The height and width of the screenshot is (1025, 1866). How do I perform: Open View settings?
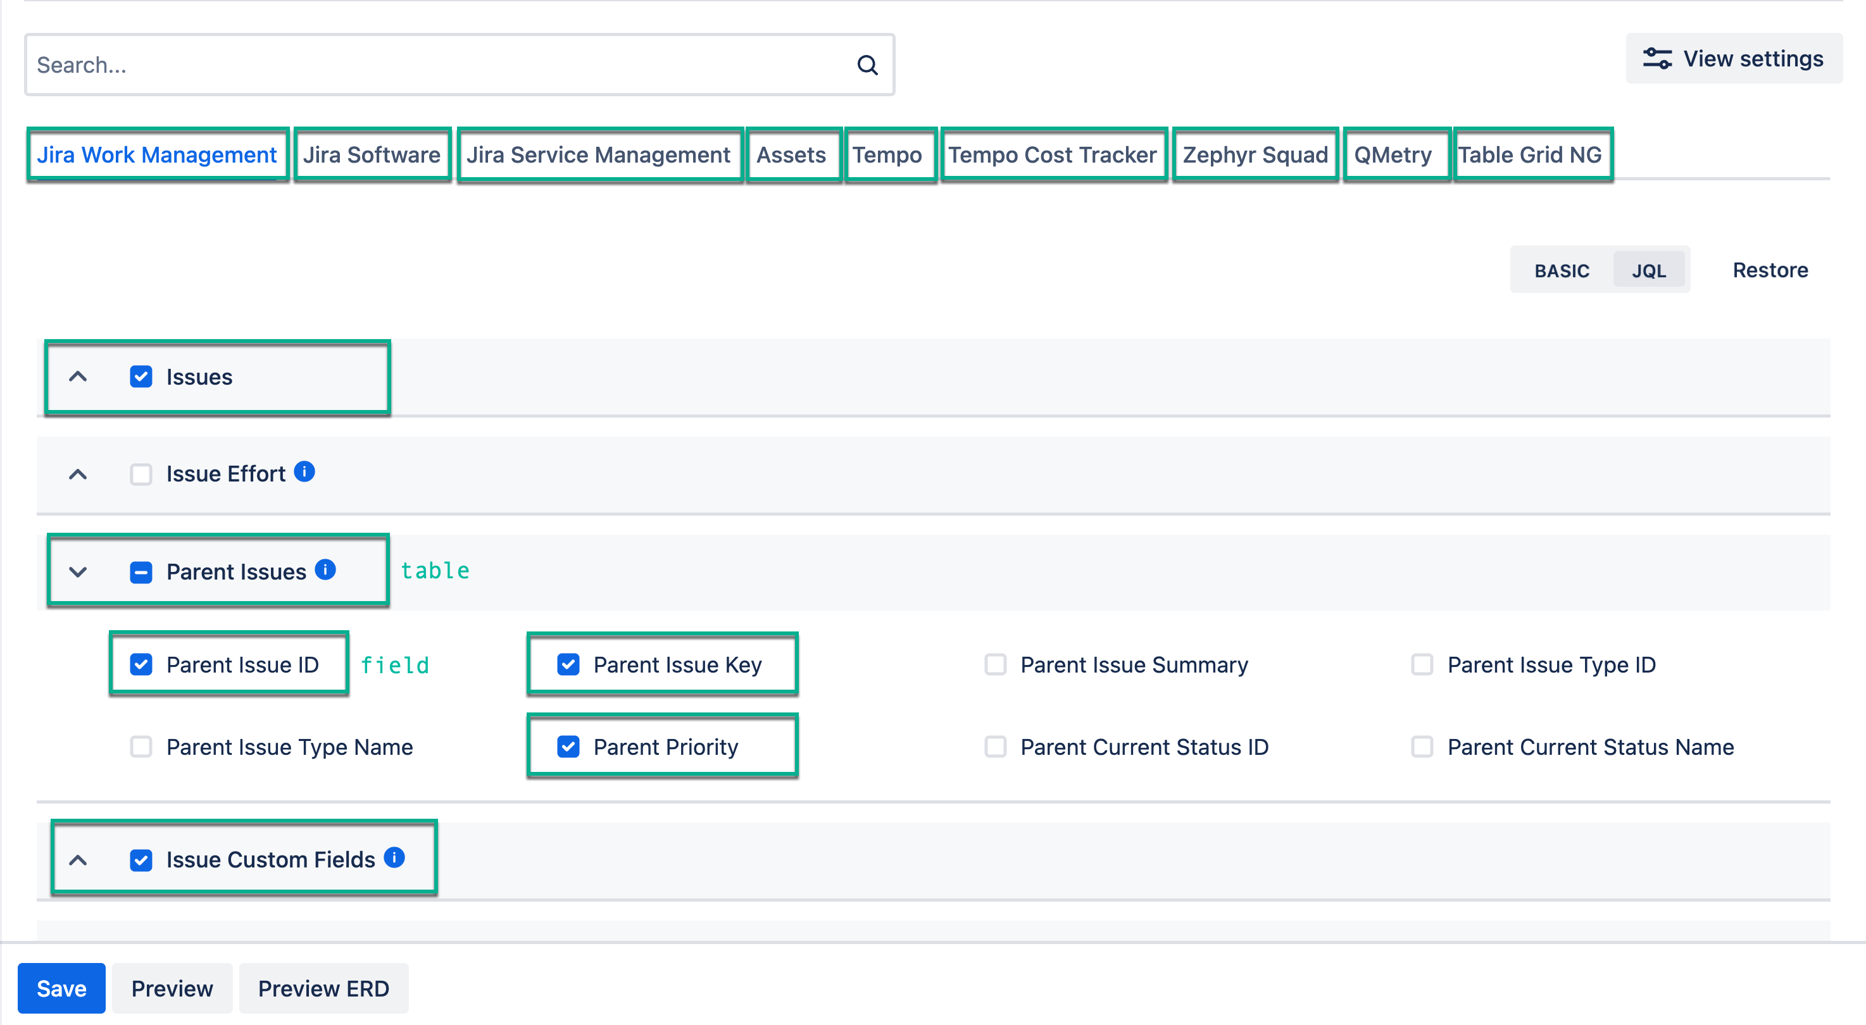[1732, 58]
